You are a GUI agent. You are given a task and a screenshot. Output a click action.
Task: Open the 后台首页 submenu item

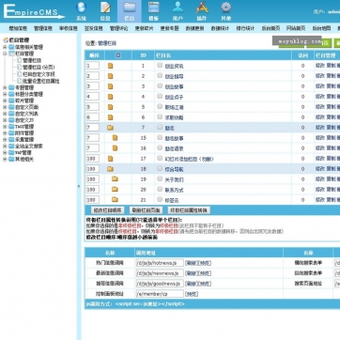click(270, 28)
